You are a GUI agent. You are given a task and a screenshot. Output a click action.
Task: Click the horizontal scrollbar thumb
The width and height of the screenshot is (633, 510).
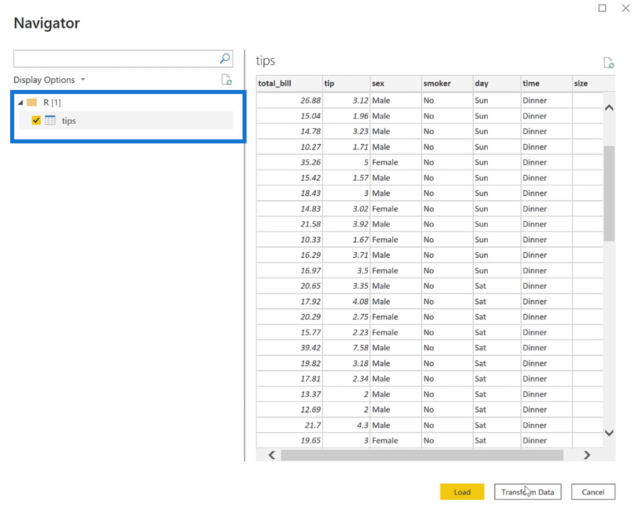point(422,455)
